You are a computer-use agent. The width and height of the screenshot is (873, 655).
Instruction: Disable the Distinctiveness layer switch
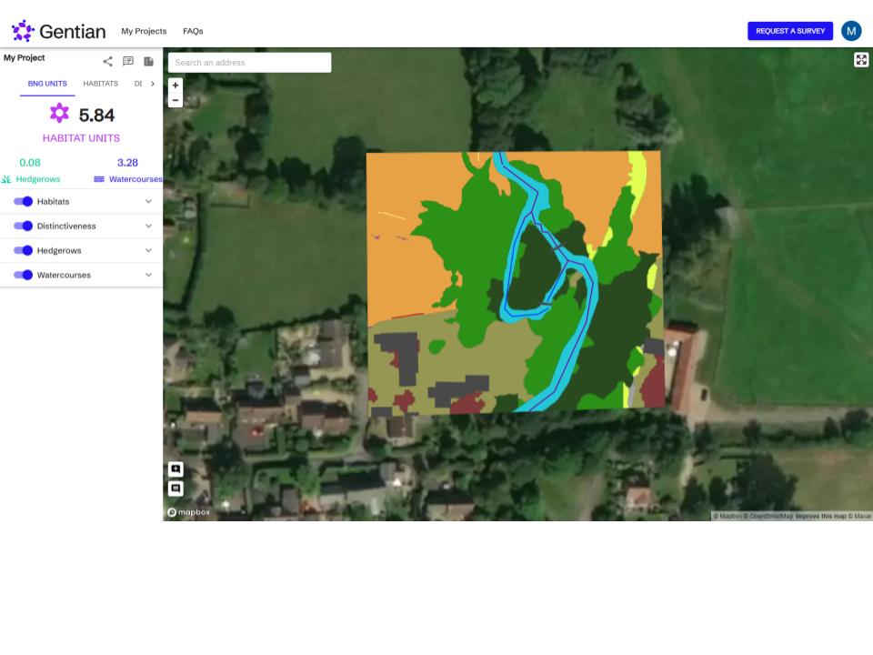tap(24, 227)
